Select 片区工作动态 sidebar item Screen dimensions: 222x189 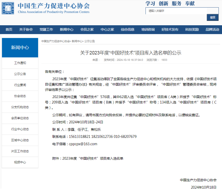(x=20, y=151)
